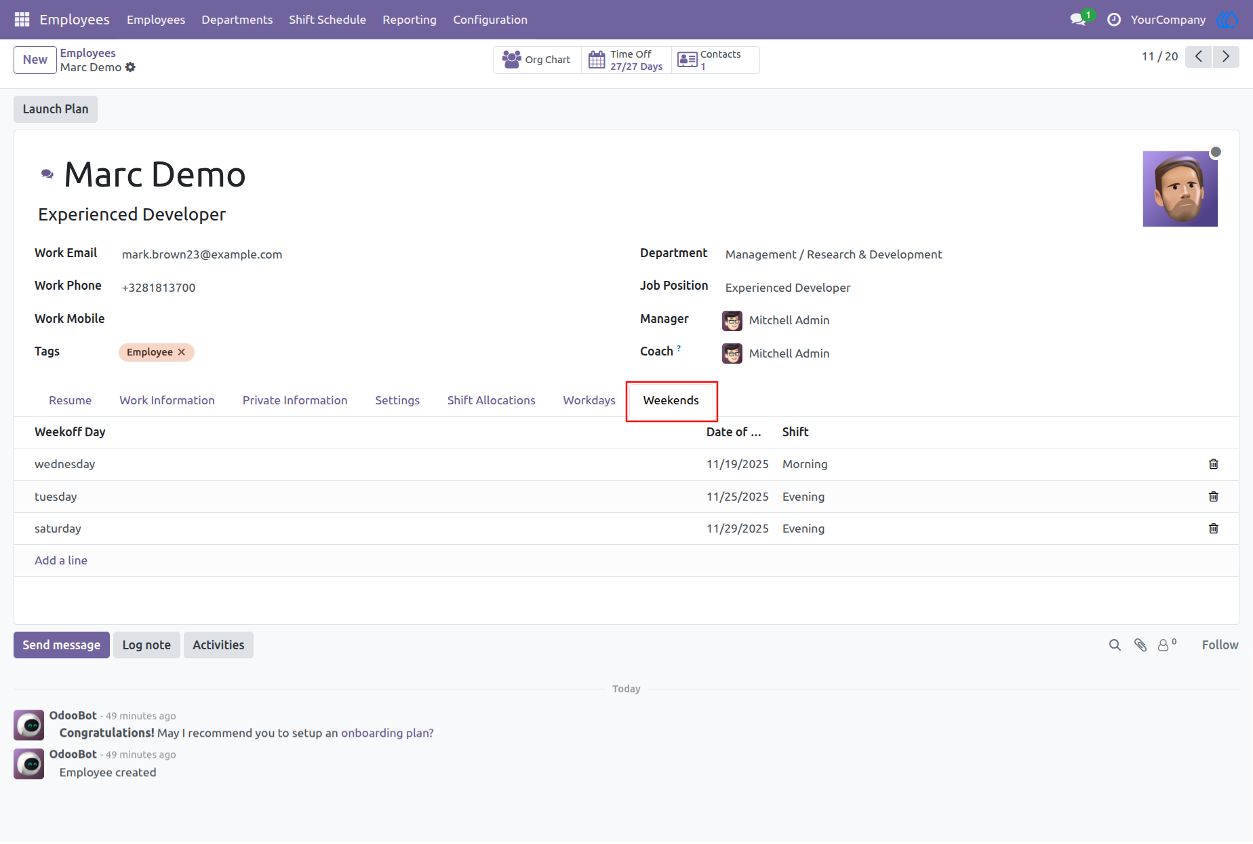This screenshot has width=1253, height=844.
Task: Click the Send message button
Action: point(62,645)
